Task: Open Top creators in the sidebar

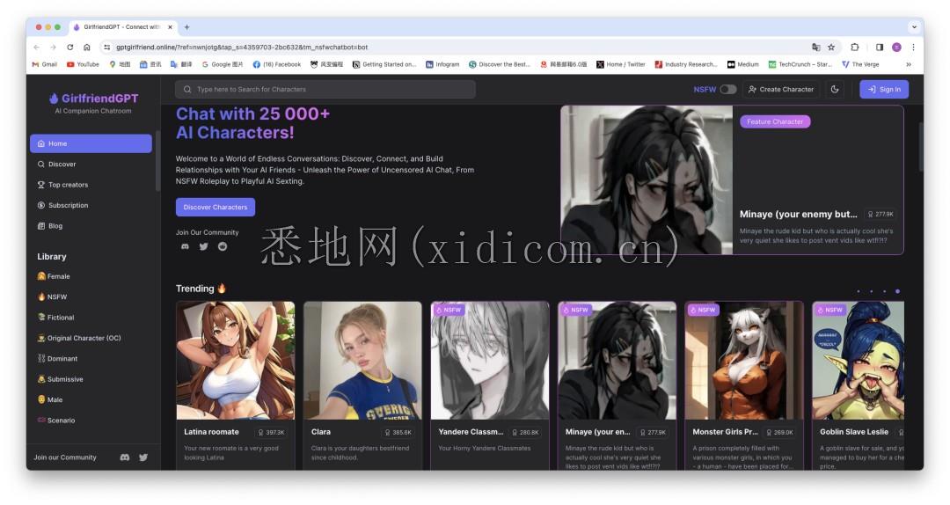Action: pyautogui.click(x=68, y=185)
